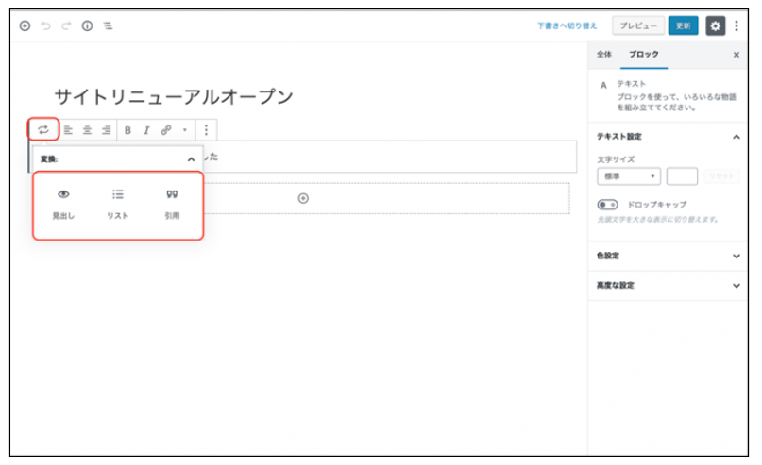This screenshot has height=465, width=762.
Task: Open the content information (i) icon
Action: [87, 26]
